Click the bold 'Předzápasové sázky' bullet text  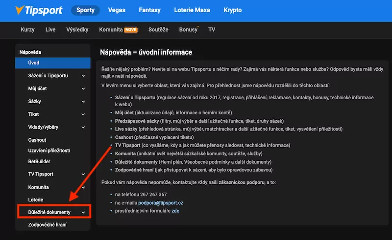coord(137,121)
